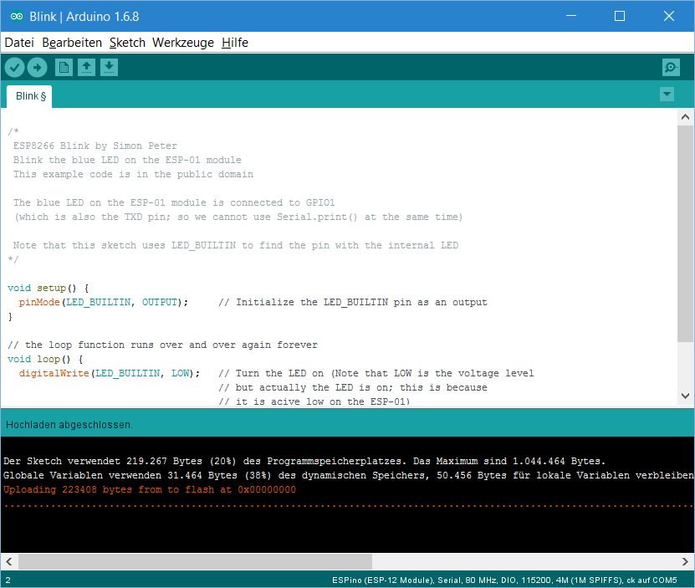Click 'Globale Variablen verwenden' console line
Viewport: 695px width, 588px height.
tap(348, 475)
